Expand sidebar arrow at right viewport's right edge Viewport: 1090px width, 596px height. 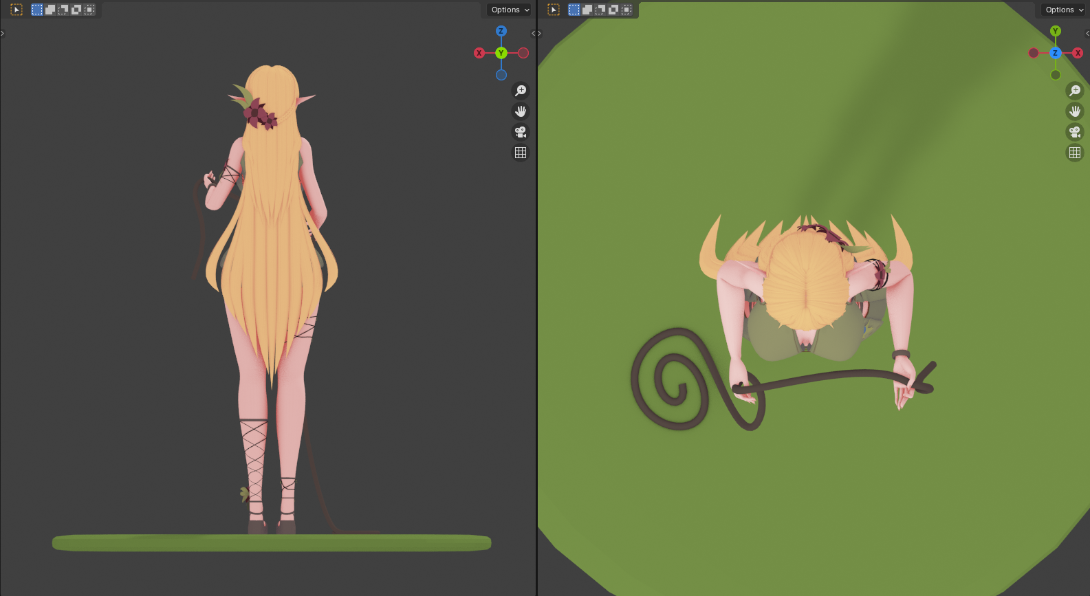click(1087, 33)
